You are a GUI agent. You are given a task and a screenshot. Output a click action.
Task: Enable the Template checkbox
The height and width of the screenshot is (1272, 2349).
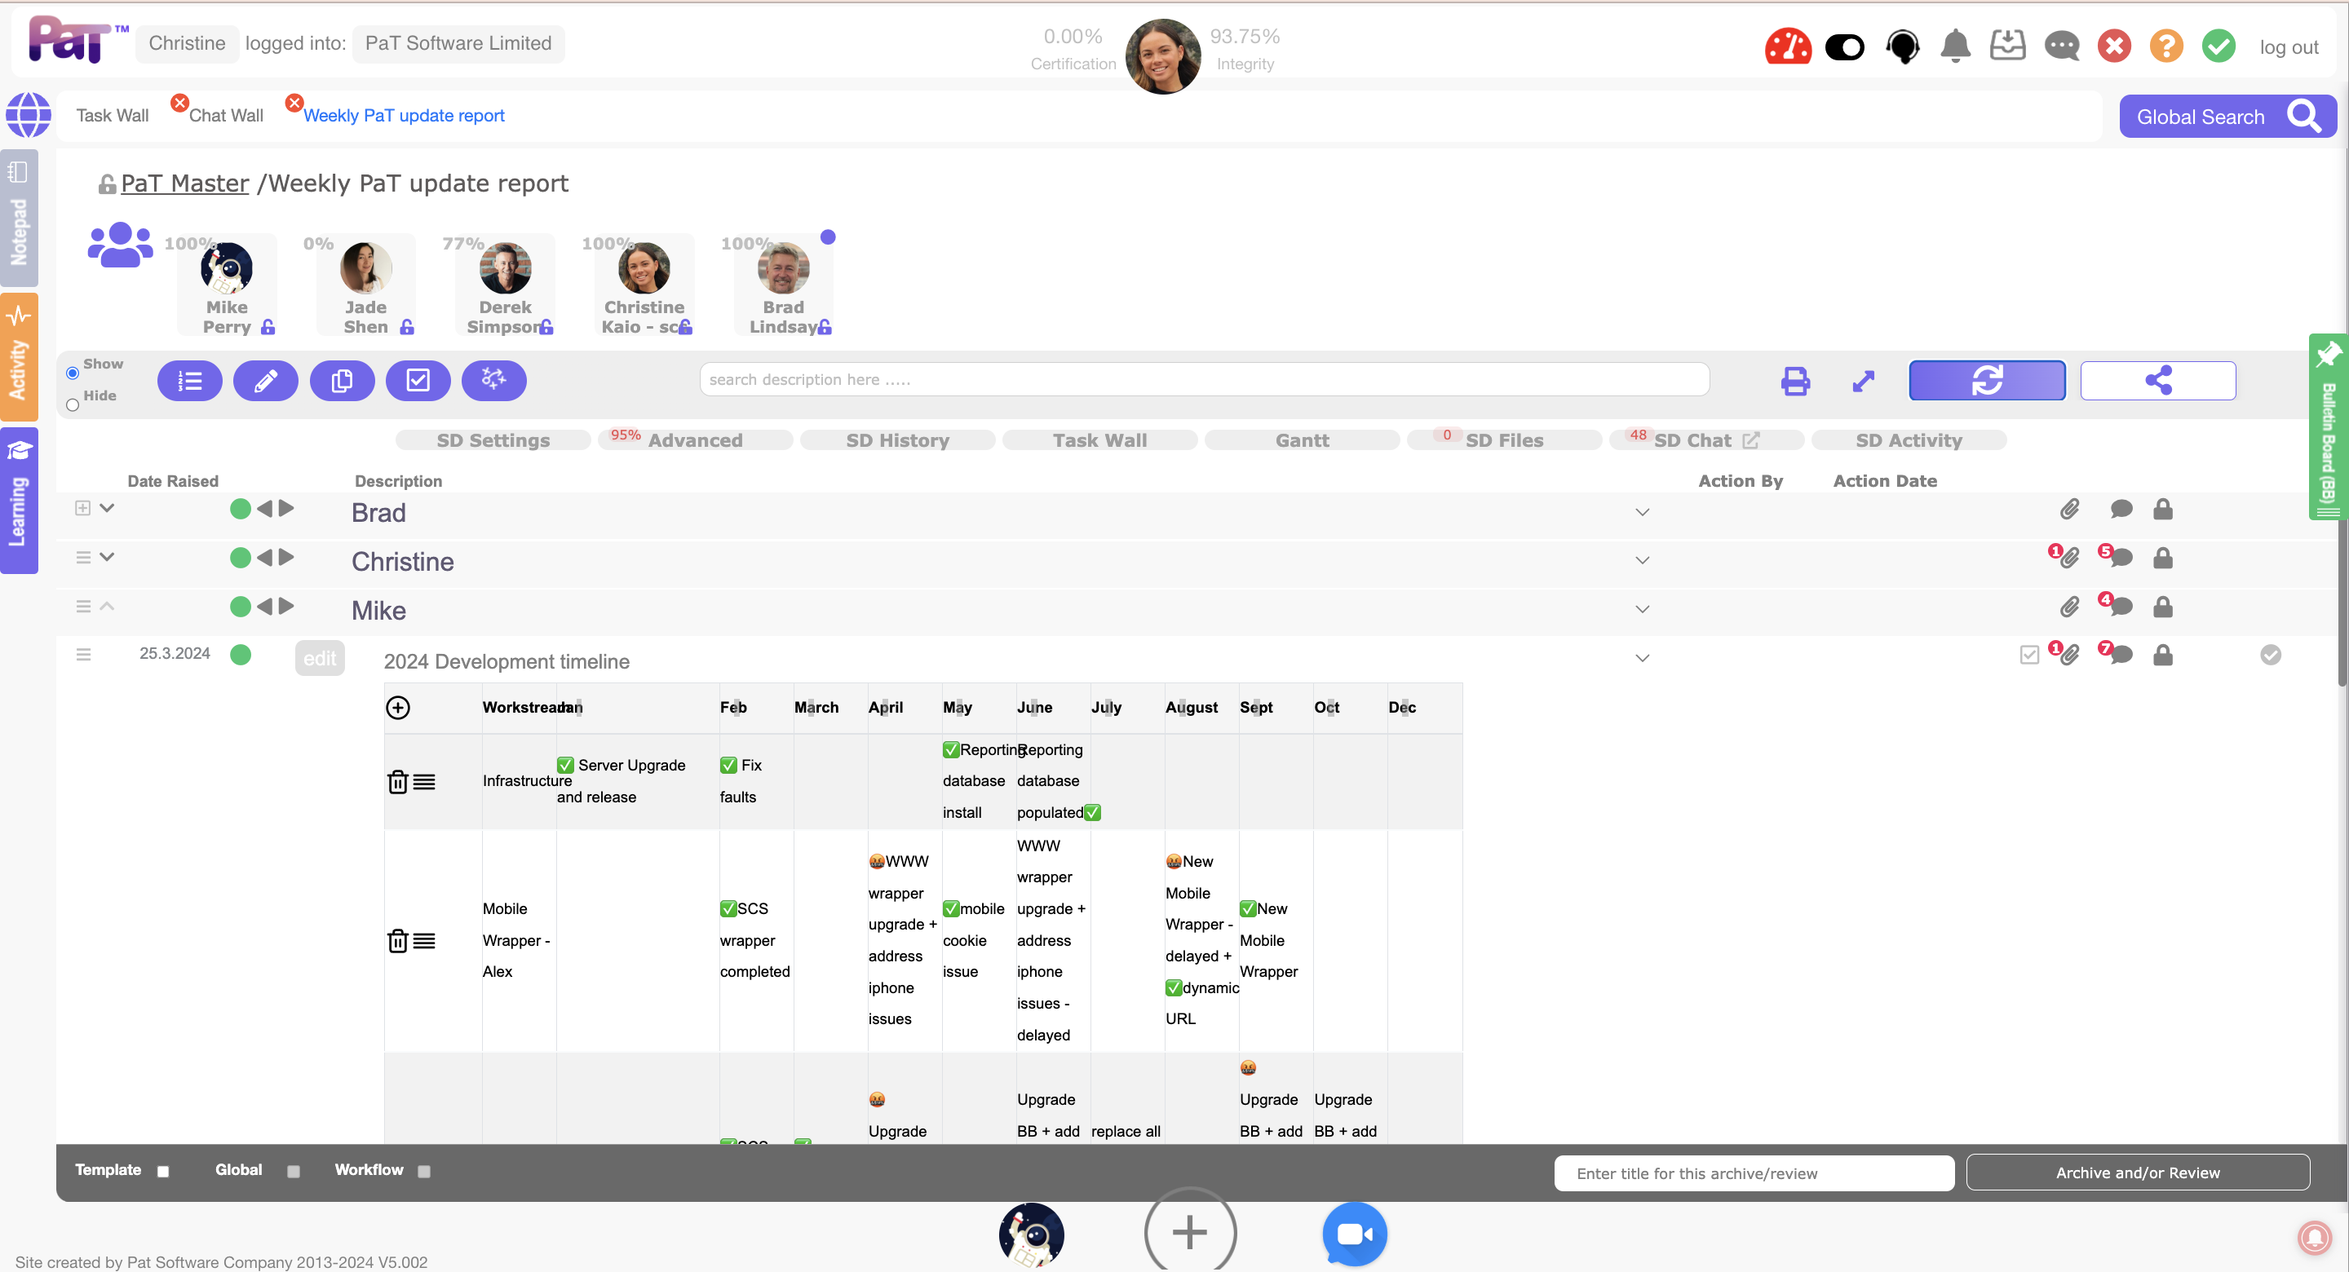pos(163,1171)
